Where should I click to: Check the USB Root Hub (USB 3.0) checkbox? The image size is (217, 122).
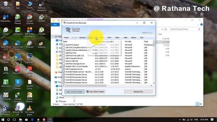(64, 56)
